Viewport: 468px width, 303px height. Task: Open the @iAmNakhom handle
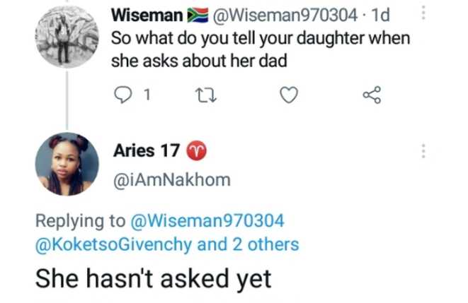click(x=171, y=180)
